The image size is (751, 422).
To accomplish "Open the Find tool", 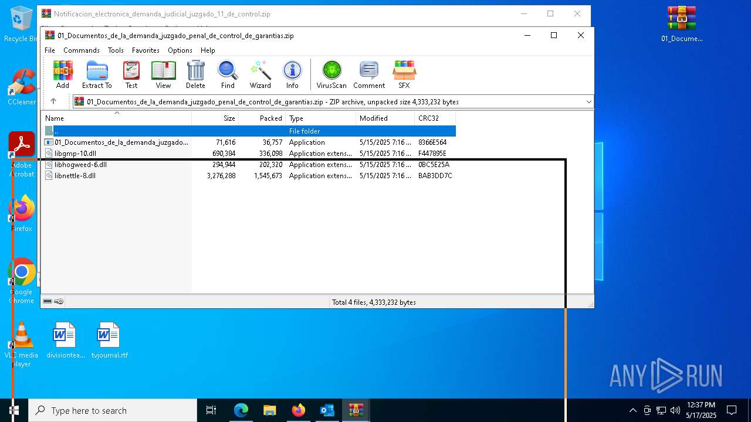I will click(228, 74).
